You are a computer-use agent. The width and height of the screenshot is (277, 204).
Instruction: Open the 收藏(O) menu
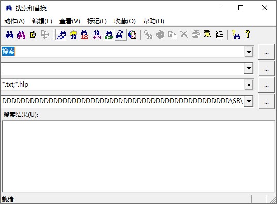[125, 21]
